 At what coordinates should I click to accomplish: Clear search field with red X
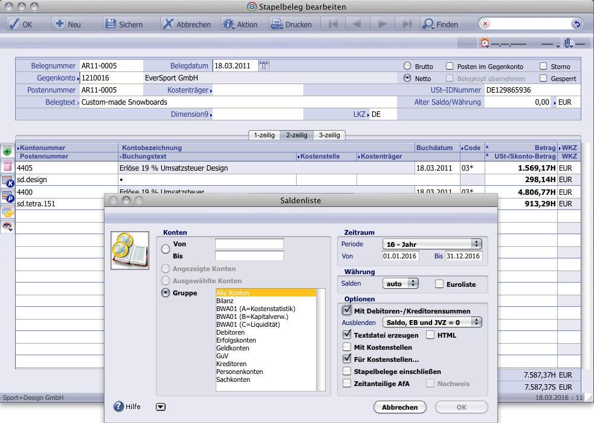[x=485, y=24]
